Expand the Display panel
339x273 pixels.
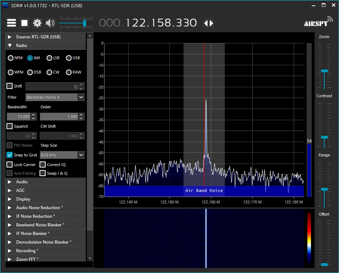coord(46,199)
